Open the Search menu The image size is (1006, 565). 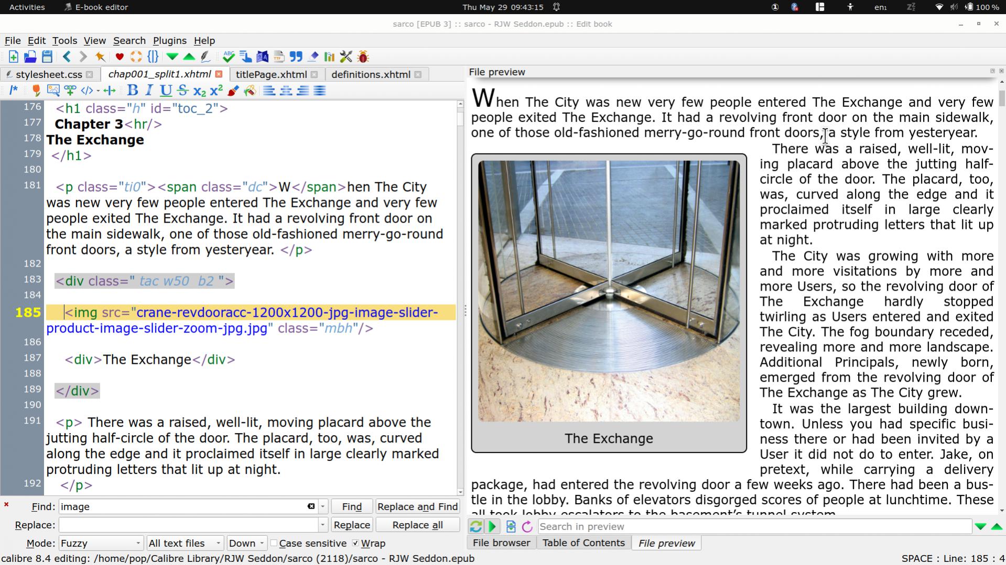click(129, 41)
